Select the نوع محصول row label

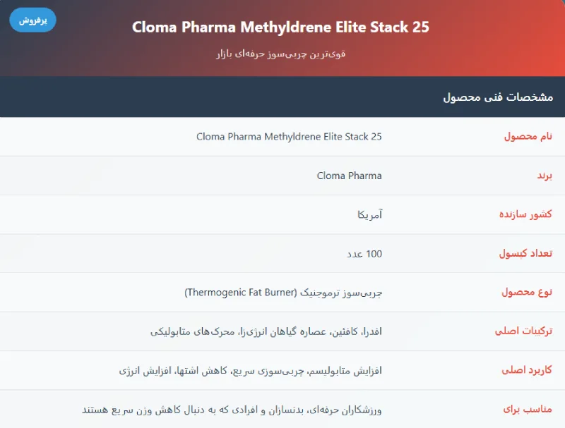click(x=525, y=293)
